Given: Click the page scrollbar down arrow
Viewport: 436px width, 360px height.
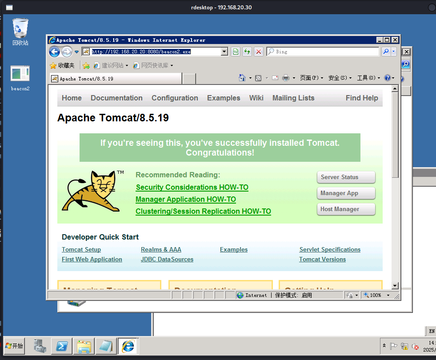Looking at the screenshot, I should point(395,285).
